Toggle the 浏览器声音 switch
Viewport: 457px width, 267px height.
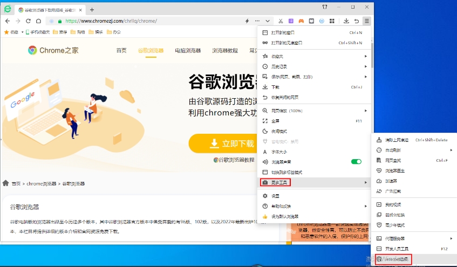[x=356, y=161]
